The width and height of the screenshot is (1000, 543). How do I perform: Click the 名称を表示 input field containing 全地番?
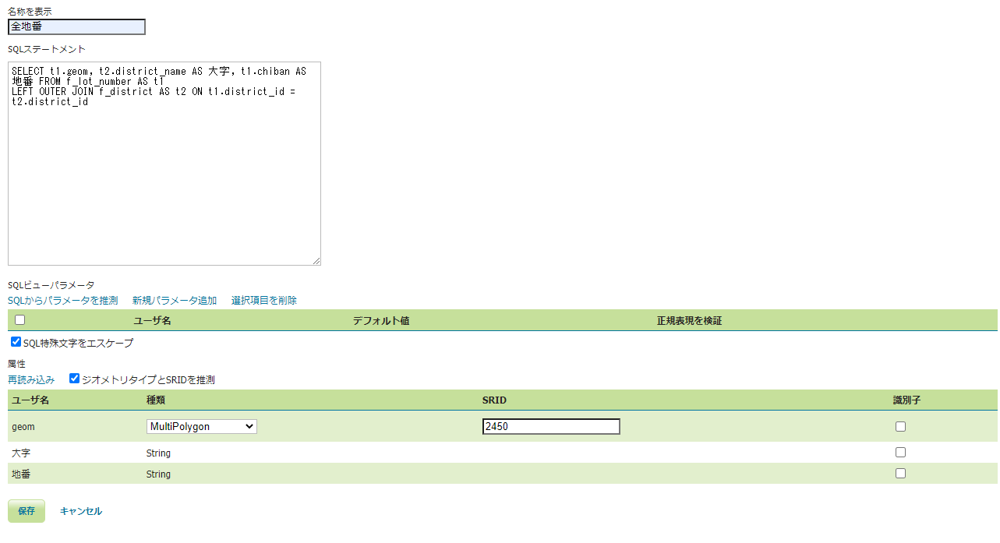click(76, 27)
